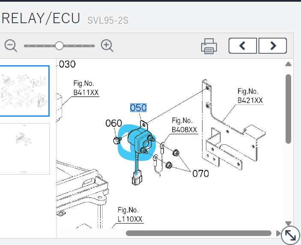Select the second diagram page thumbnail
This screenshot has width=301, height=245.
click(x=24, y=149)
